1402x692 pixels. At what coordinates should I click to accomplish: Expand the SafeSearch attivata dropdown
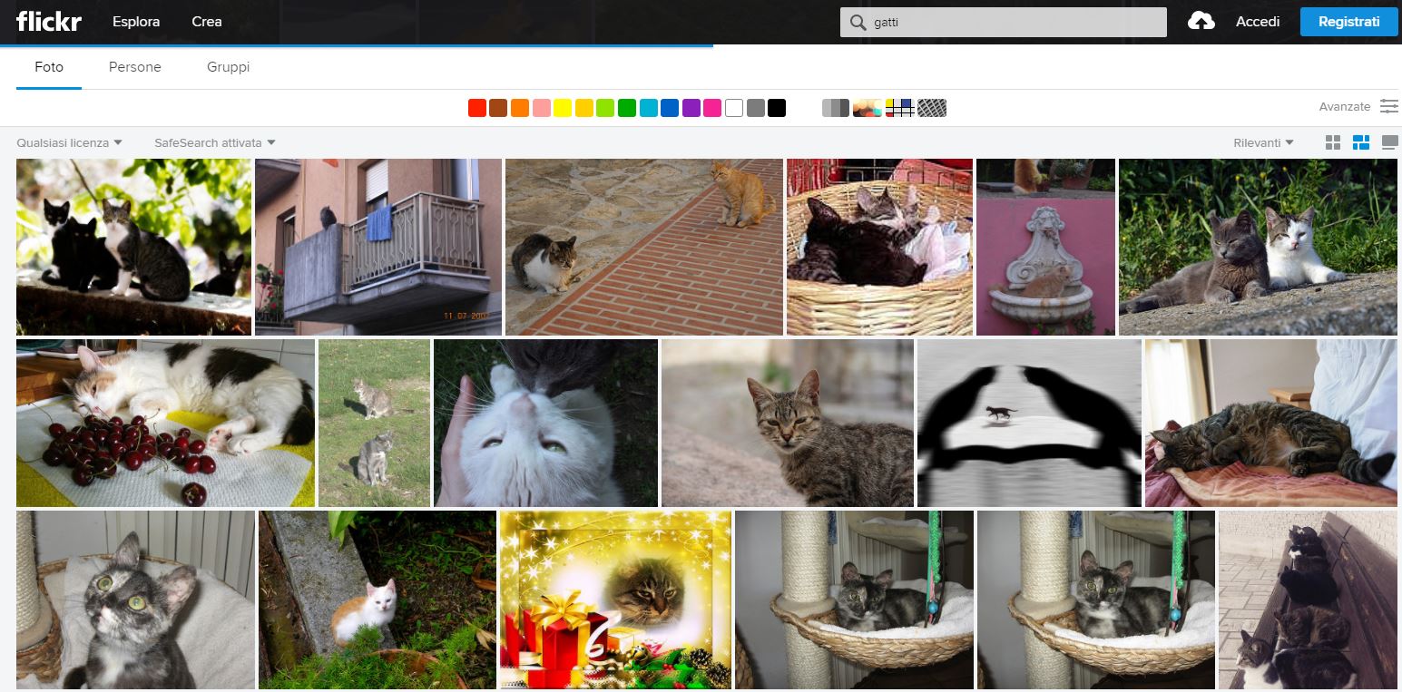[214, 142]
